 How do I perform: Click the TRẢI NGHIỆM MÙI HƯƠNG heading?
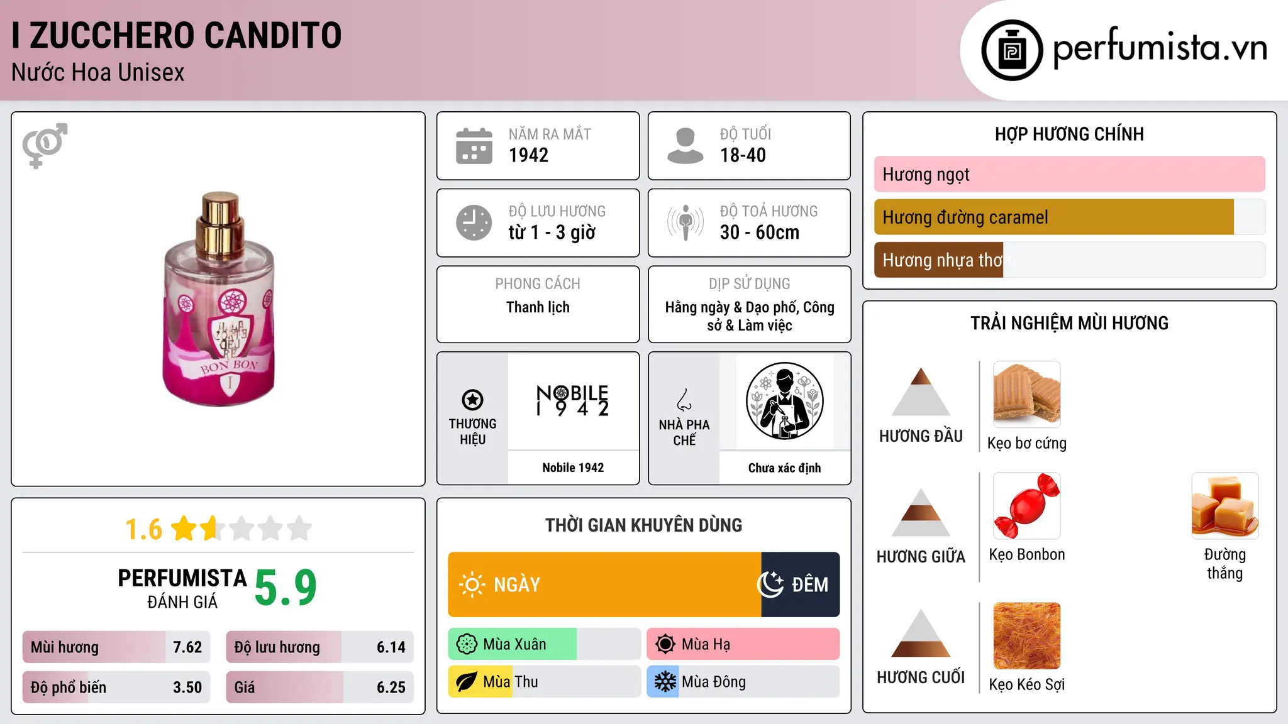tap(1069, 323)
